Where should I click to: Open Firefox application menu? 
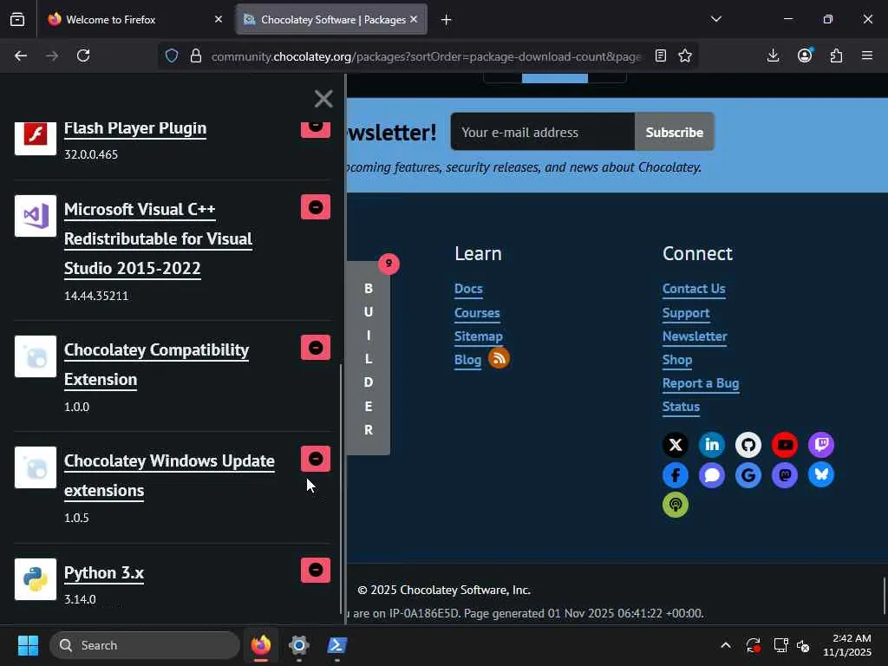pyautogui.click(x=867, y=55)
